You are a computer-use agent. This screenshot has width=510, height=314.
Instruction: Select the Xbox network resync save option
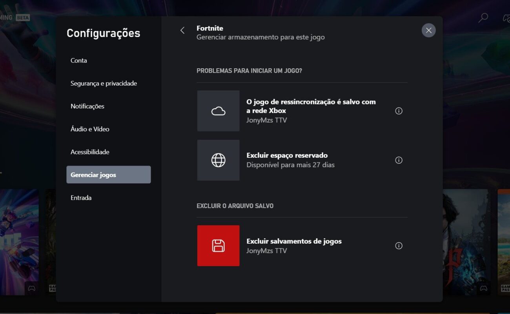[x=302, y=111]
